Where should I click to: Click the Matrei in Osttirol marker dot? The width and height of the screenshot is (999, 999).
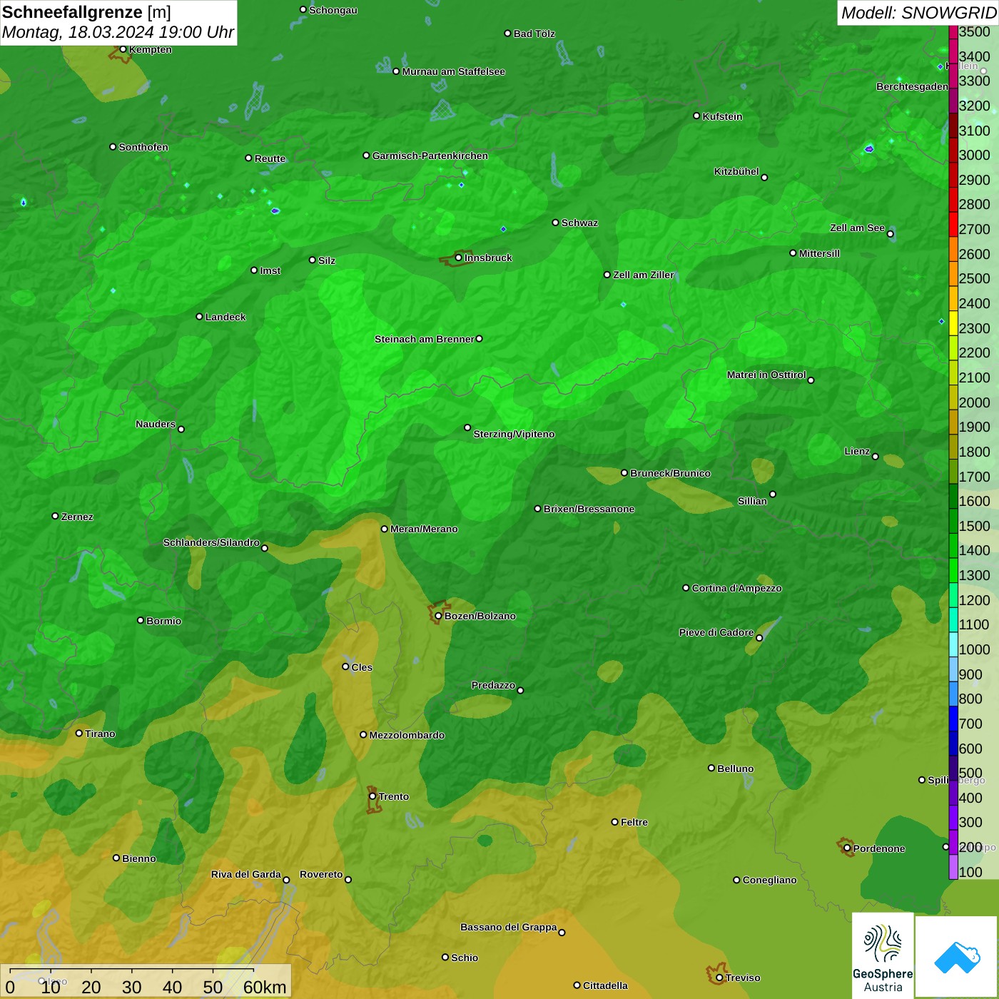tap(811, 380)
